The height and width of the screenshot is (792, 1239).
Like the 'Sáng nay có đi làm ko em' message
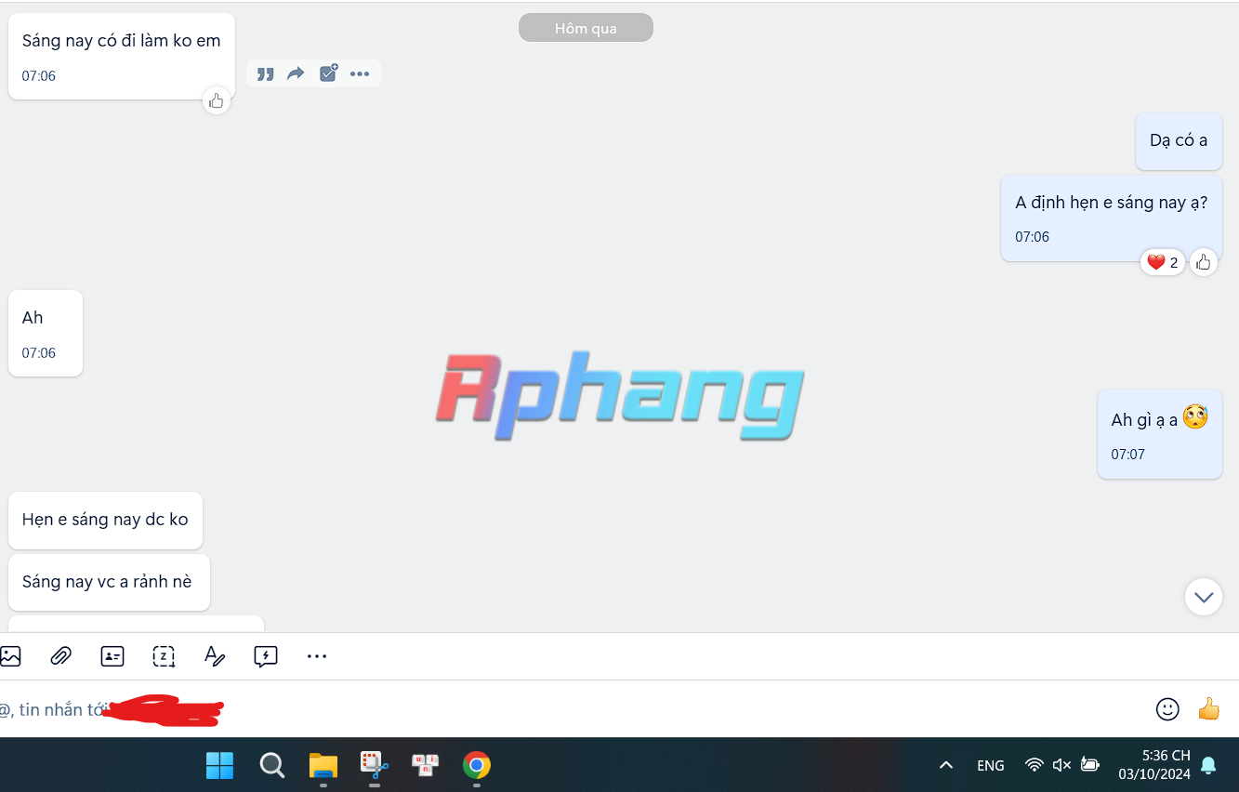pyautogui.click(x=217, y=100)
